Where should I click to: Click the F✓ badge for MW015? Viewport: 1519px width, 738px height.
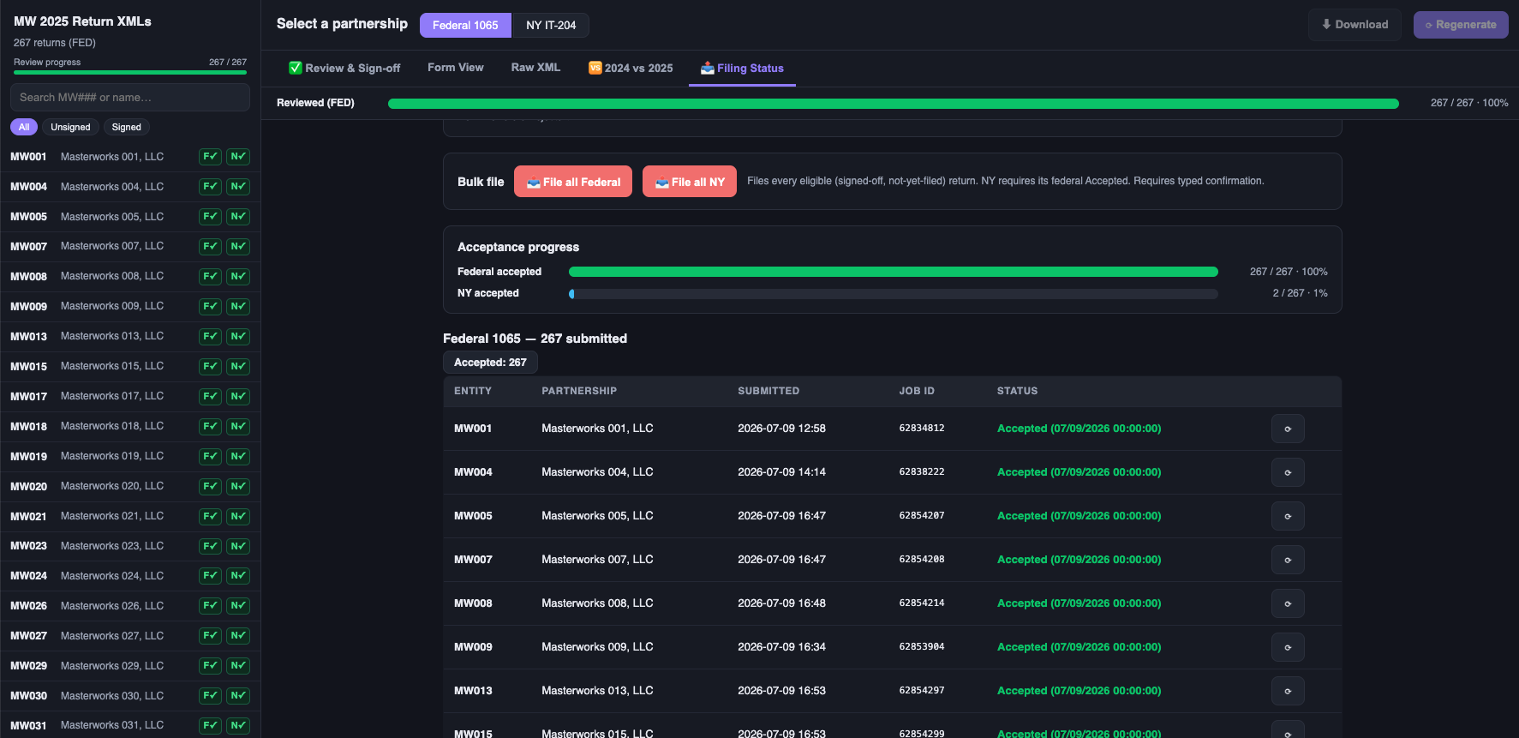[210, 367]
